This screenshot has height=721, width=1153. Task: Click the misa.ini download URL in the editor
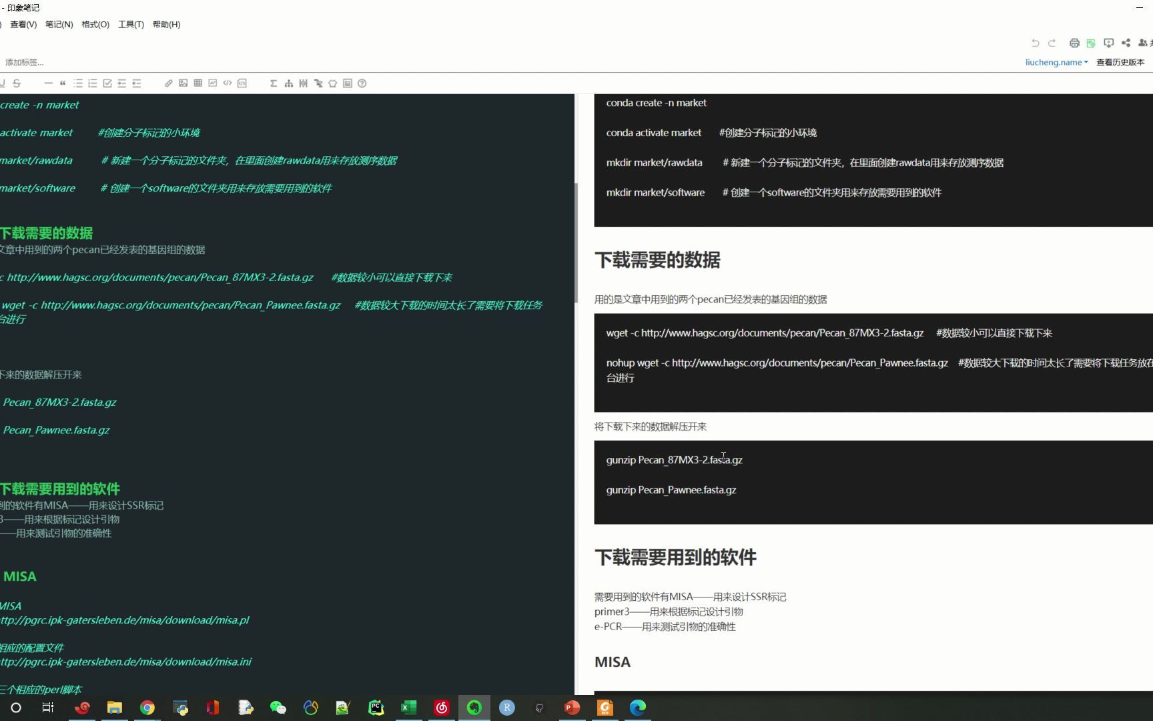[x=126, y=662]
